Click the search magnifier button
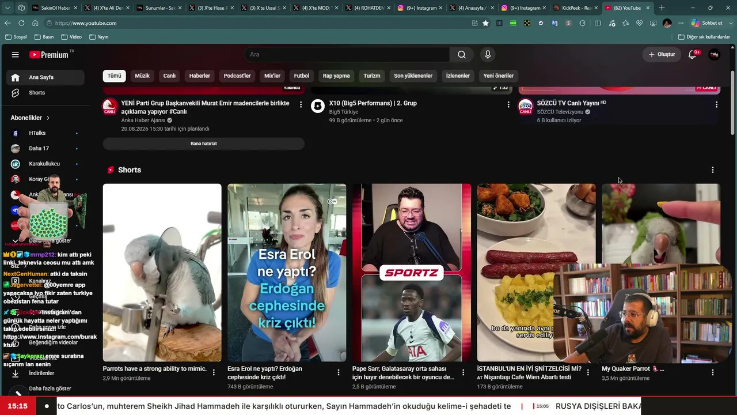737x415 pixels. point(462,55)
